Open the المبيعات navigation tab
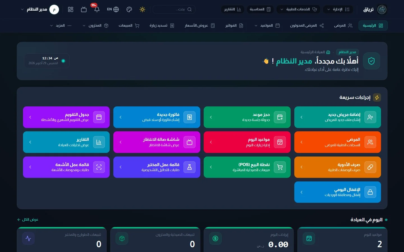The height and width of the screenshot is (252, 404). [129, 25]
